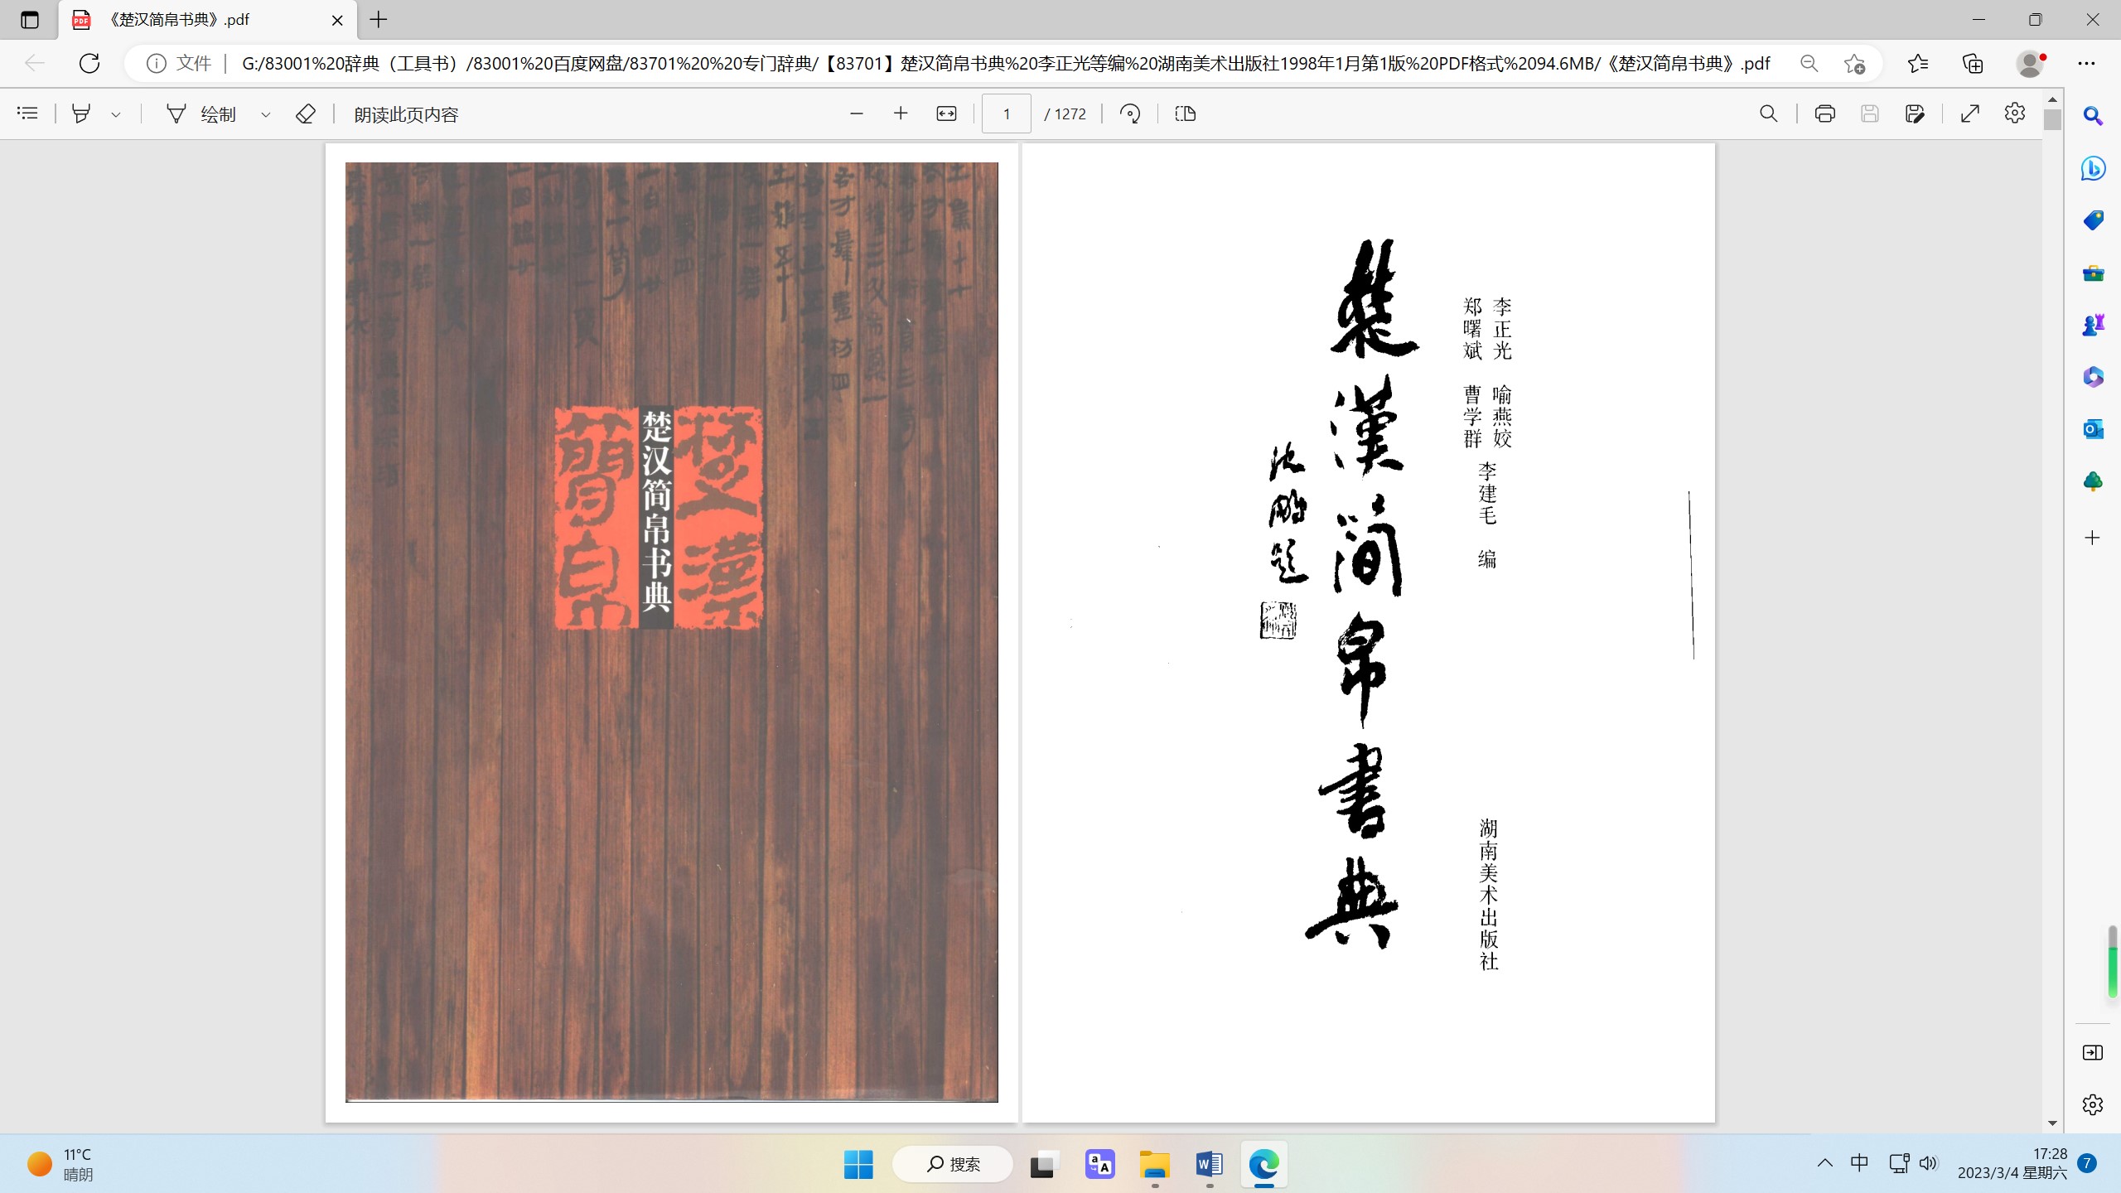Toggle fit to width
This screenshot has height=1193, width=2121.
946,114
